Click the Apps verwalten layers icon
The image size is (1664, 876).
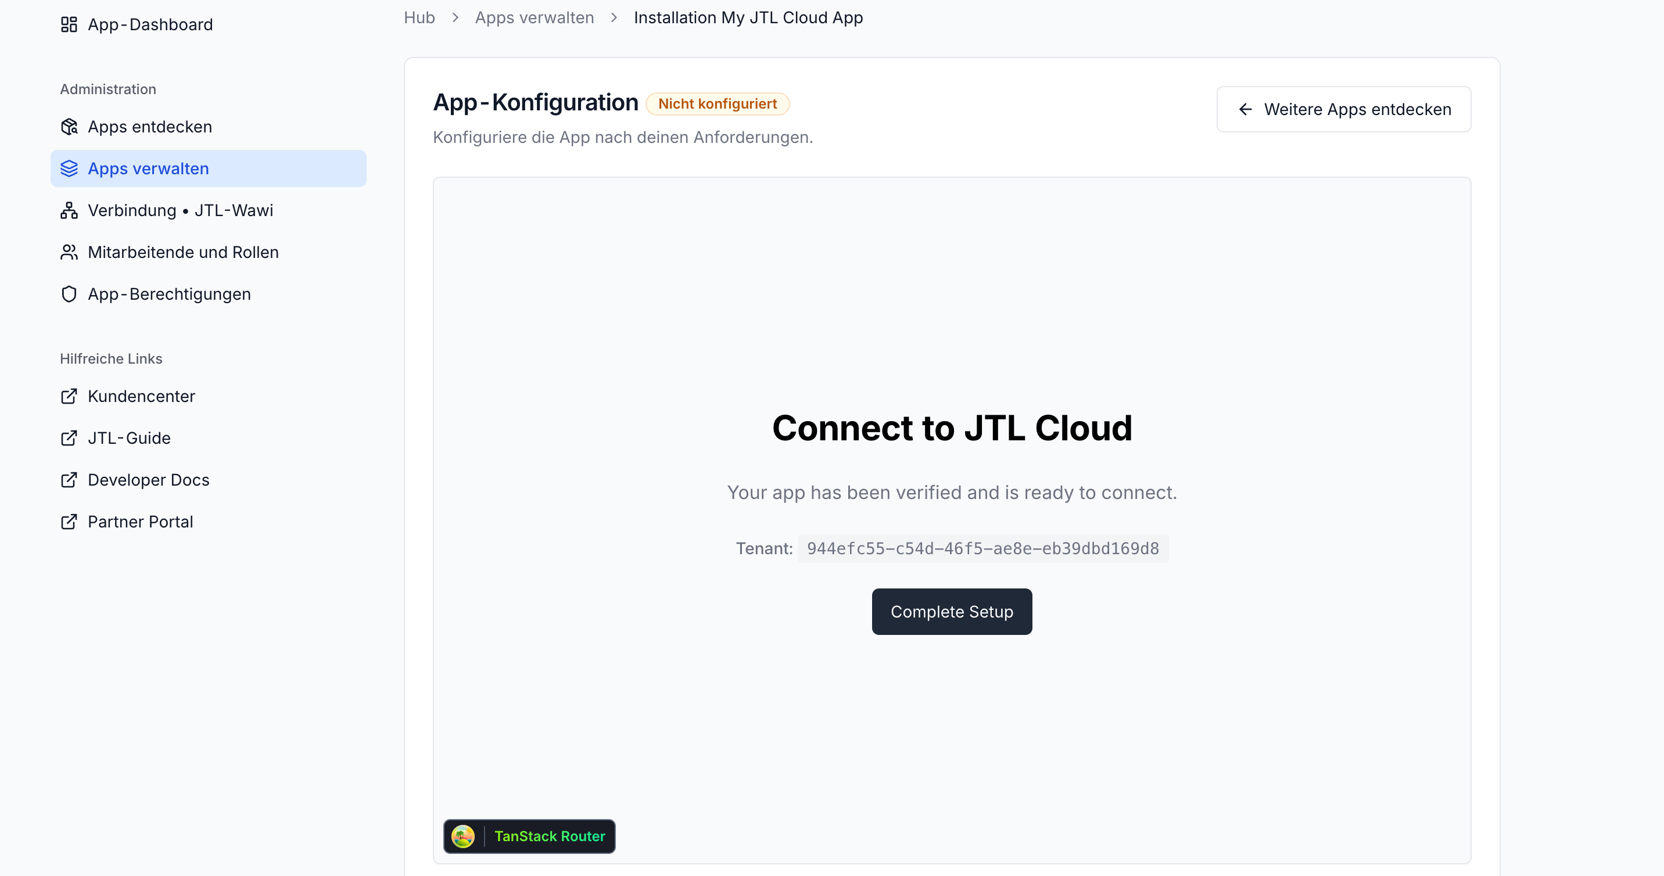click(x=69, y=168)
